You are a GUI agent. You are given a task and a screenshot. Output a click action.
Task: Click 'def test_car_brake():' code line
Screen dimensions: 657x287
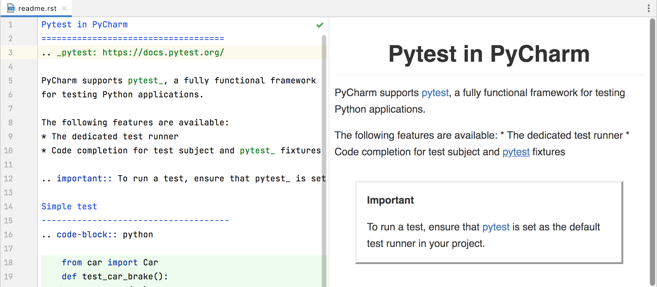[114, 276]
